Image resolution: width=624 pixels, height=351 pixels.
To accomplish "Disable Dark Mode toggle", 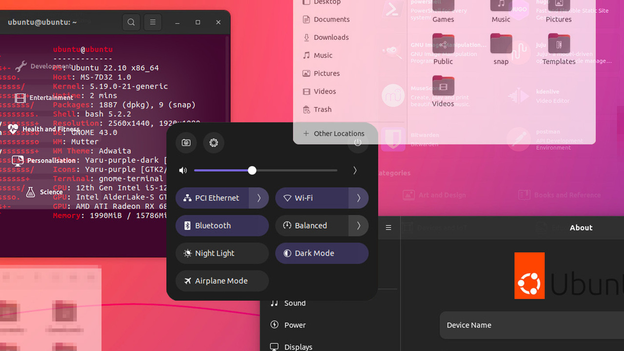I will pos(322,253).
